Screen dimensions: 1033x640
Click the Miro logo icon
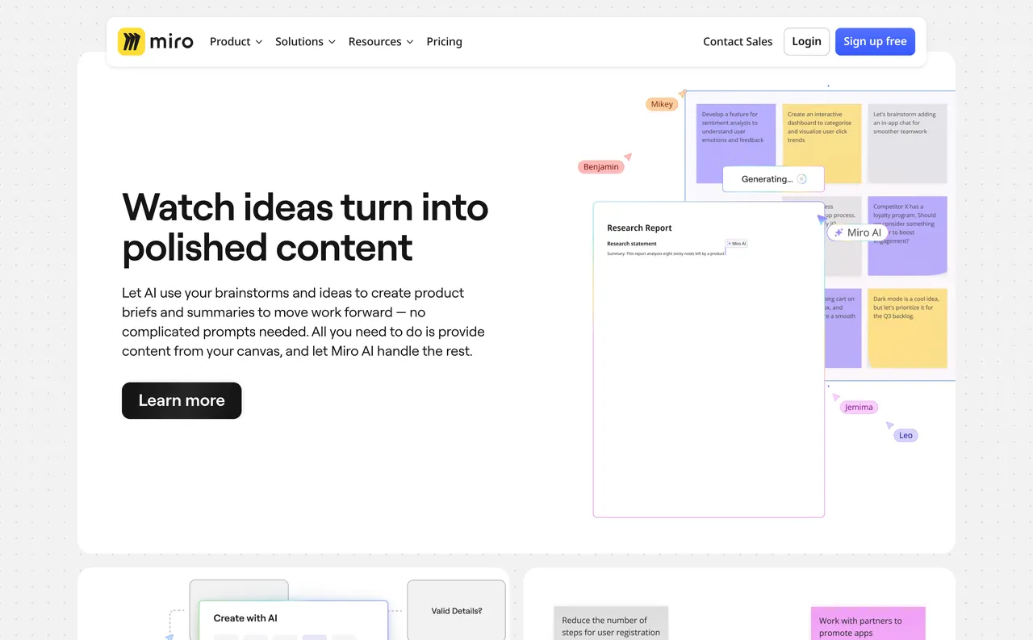pyautogui.click(x=131, y=41)
